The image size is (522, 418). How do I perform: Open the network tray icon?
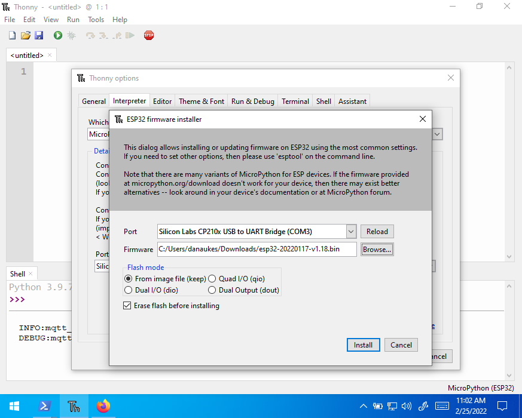pyautogui.click(x=392, y=406)
